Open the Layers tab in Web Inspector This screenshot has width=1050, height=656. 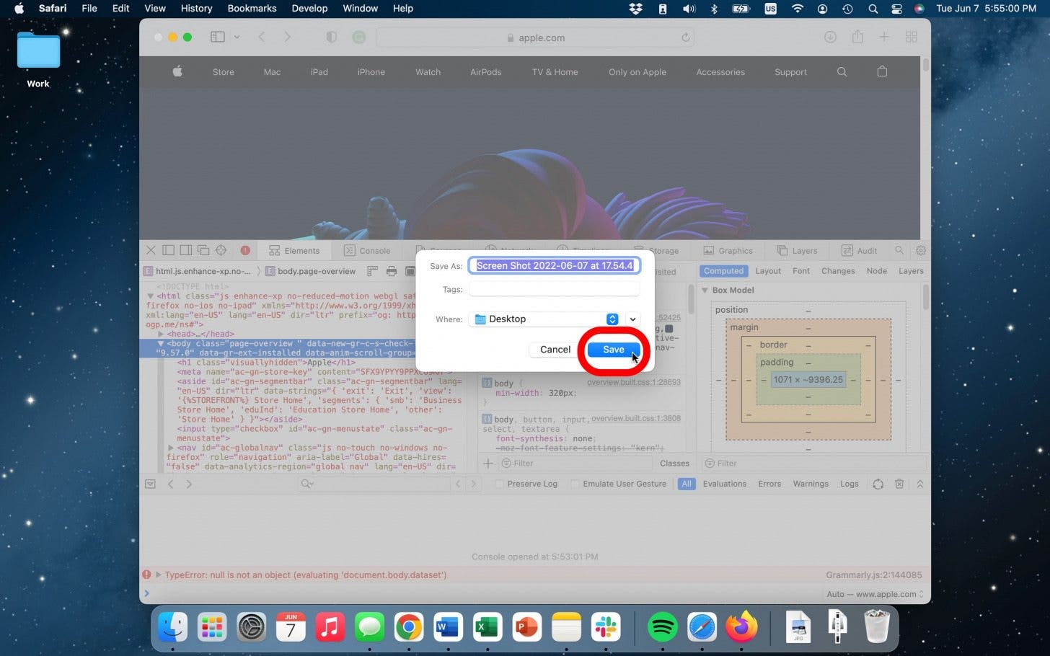[x=797, y=250]
